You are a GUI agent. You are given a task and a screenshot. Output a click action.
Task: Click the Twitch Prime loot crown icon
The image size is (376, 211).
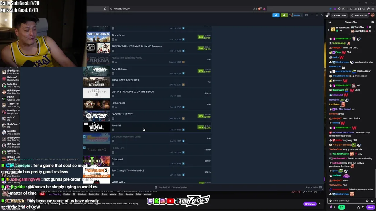[327, 15]
